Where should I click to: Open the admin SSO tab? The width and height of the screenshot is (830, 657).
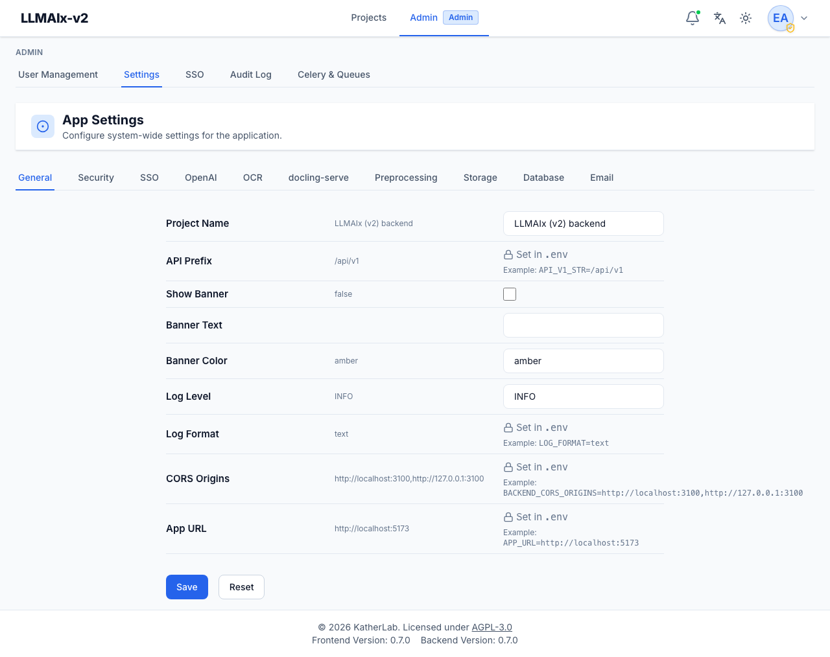(195, 75)
